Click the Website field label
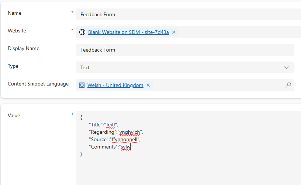301x185 pixels. [x=17, y=31]
